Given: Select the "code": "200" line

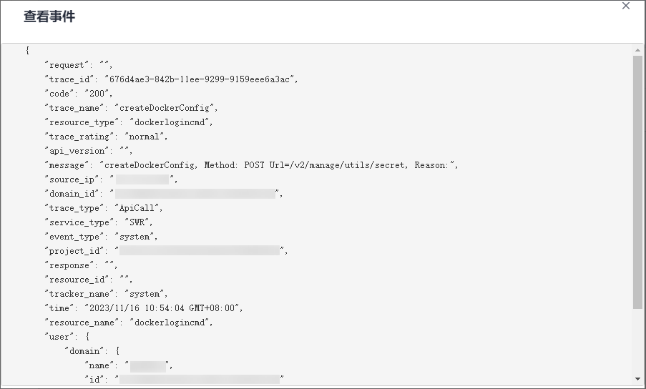Looking at the screenshot, I should point(79,94).
